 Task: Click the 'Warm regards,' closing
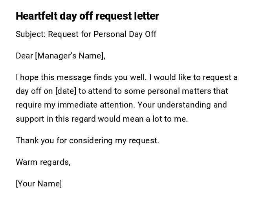43,162
